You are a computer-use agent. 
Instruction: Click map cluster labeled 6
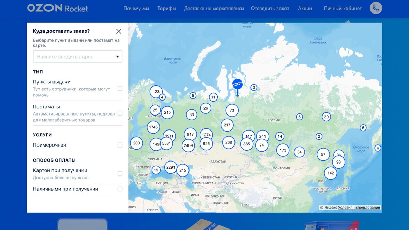(x=363, y=128)
